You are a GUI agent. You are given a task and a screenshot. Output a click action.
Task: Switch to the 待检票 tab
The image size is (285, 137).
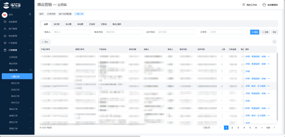(80, 24)
